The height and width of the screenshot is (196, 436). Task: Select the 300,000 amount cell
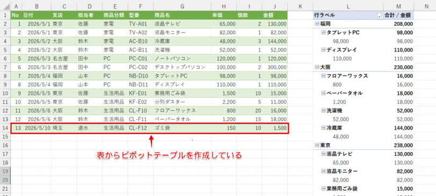[275, 67]
